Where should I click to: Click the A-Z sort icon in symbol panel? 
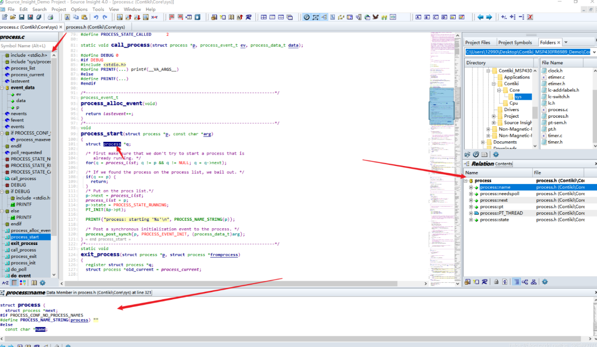5,283
